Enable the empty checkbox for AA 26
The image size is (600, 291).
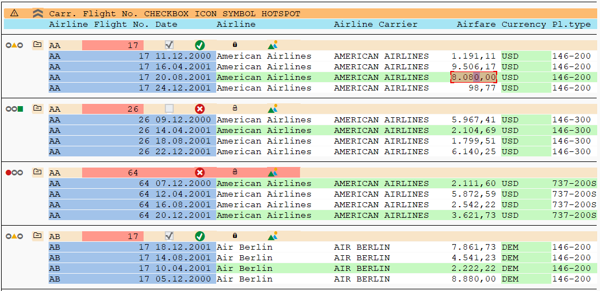[169, 108]
